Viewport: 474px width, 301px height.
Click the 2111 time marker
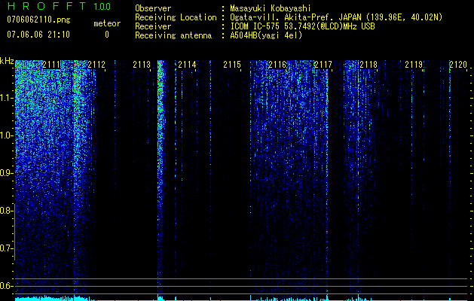point(51,65)
